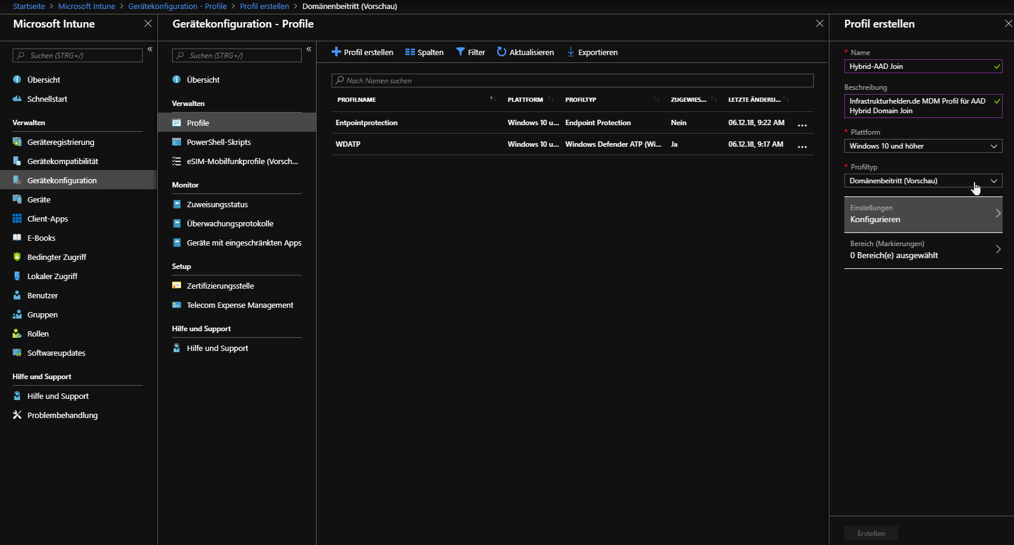Click the Exportieren download icon
The width and height of the screenshot is (1014, 545).
click(571, 52)
